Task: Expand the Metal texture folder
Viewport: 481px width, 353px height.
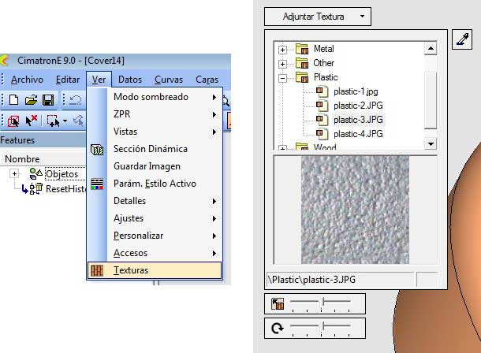Action: 283,50
